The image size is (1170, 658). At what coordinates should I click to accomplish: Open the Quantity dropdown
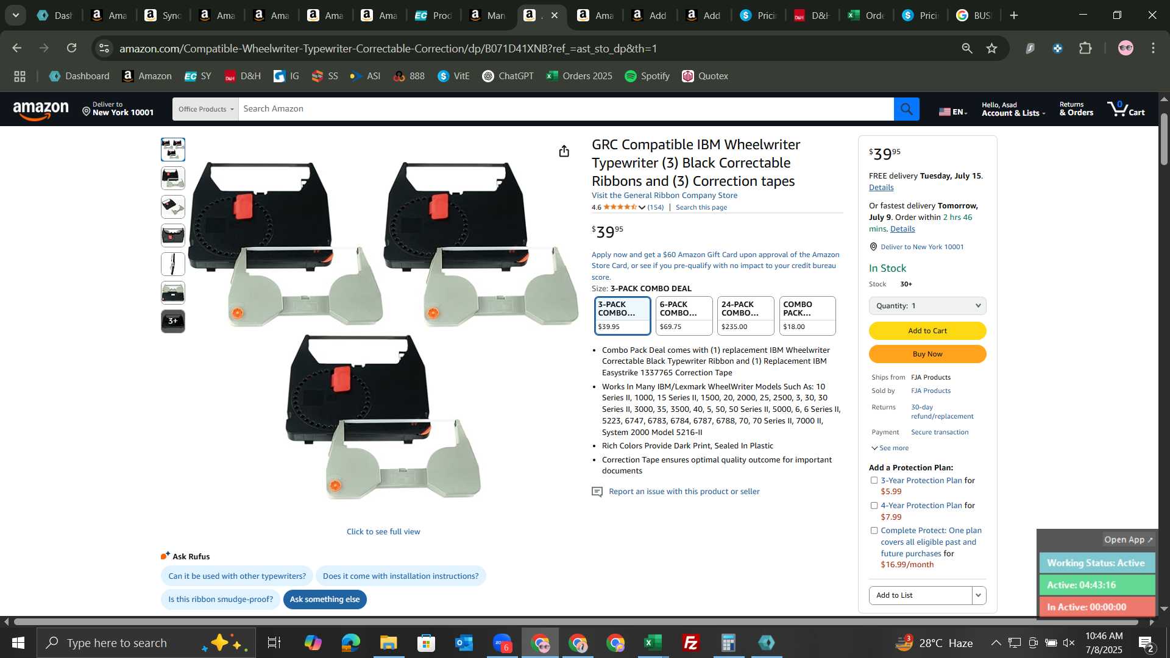927,306
